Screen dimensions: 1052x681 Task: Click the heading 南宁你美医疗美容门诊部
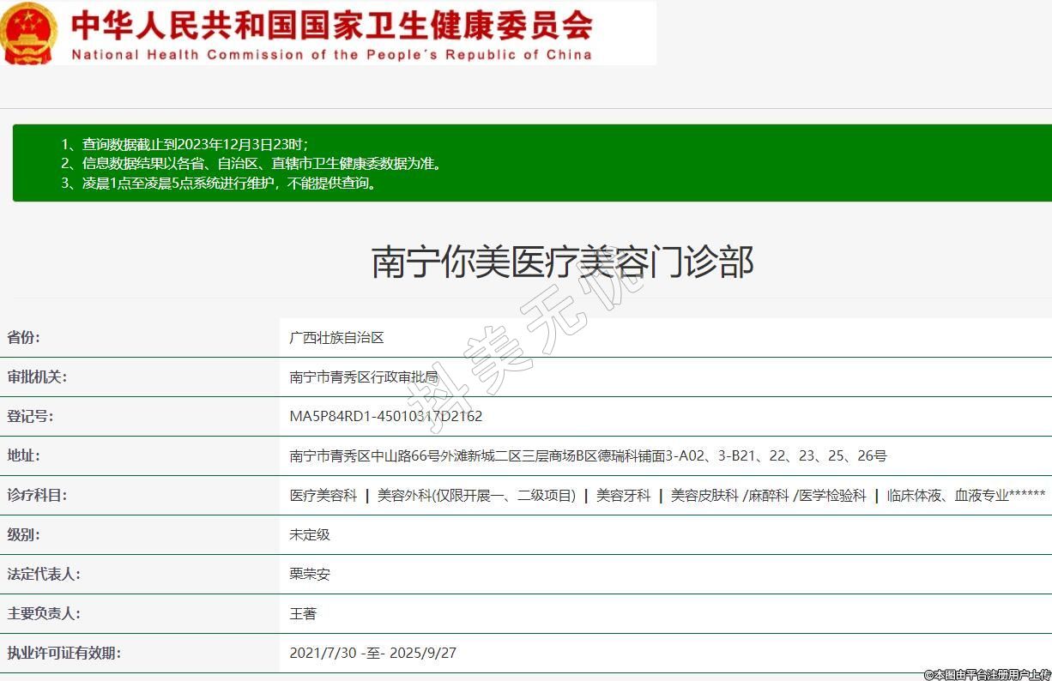click(562, 262)
